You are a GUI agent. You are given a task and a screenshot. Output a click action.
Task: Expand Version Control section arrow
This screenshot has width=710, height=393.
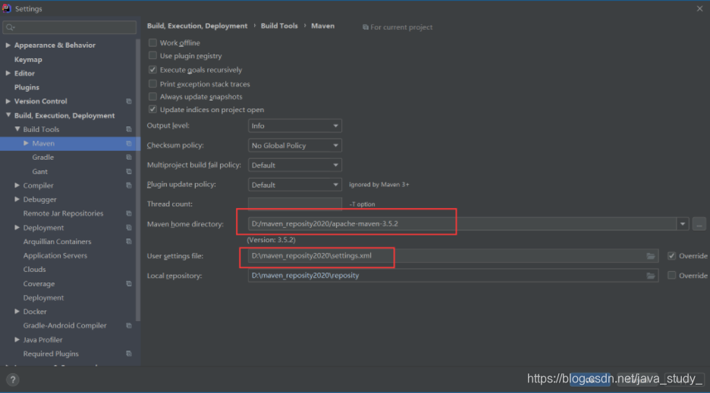click(x=8, y=101)
